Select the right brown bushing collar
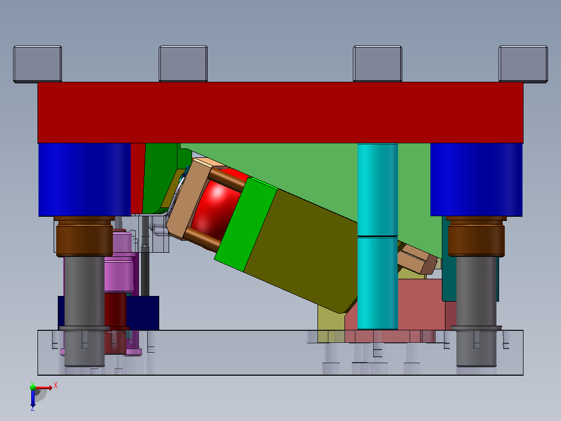The height and width of the screenshot is (421, 561). pos(476,237)
